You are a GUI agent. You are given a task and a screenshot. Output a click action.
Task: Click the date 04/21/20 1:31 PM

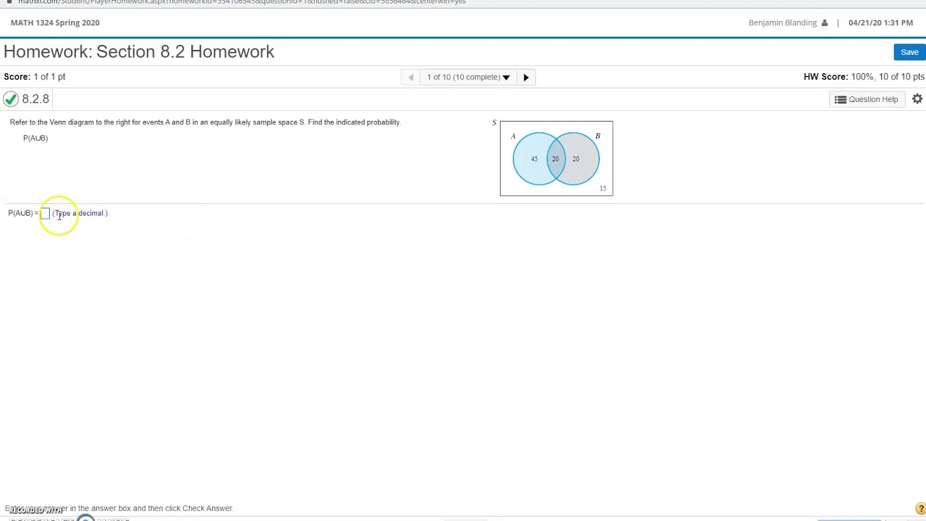[880, 22]
